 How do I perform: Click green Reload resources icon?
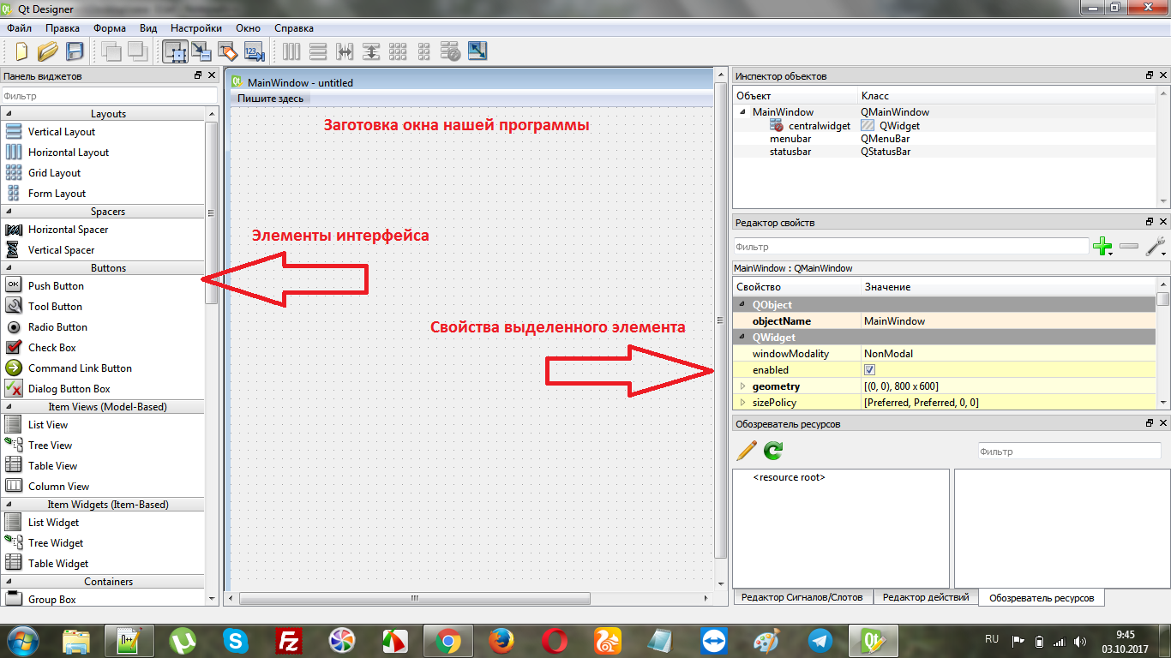click(773, 450)
